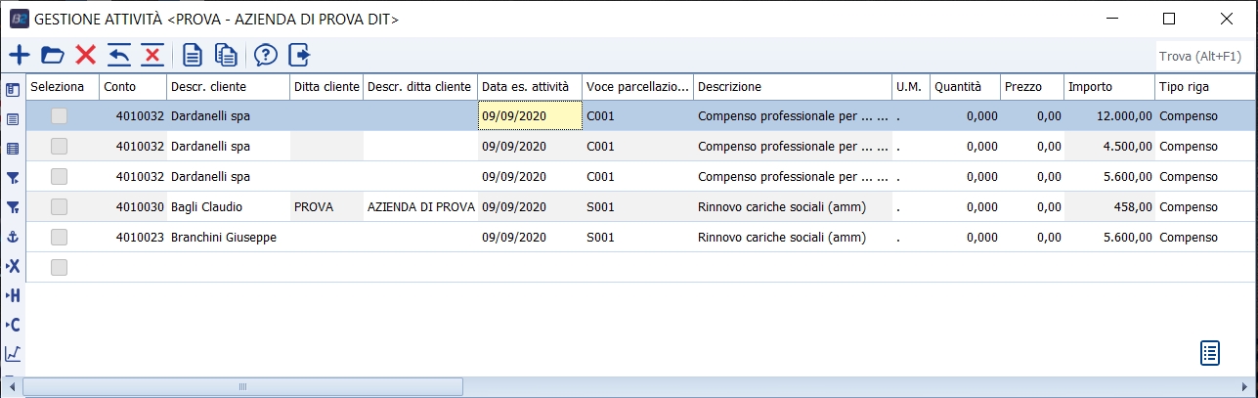Click the list icon at grid bottom right
Viewport: 1258px width, 398px height.
1210,353
